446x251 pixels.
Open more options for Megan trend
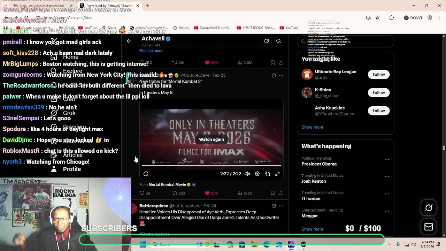coord(387,211)
